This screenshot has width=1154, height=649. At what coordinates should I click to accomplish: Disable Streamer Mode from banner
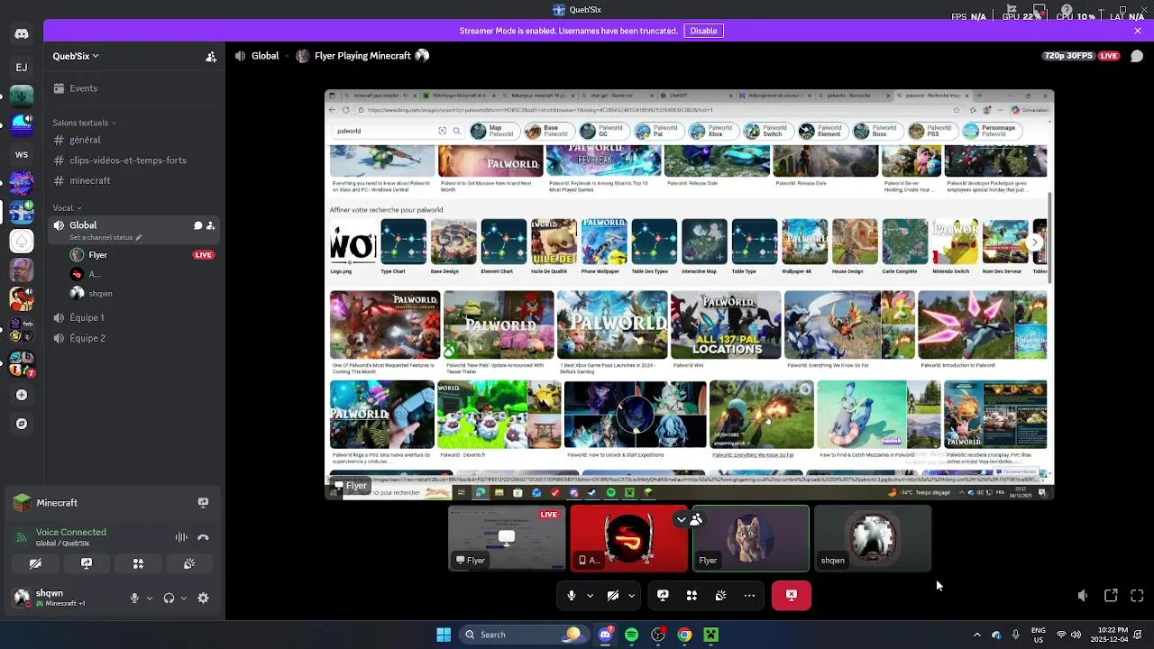703,31
